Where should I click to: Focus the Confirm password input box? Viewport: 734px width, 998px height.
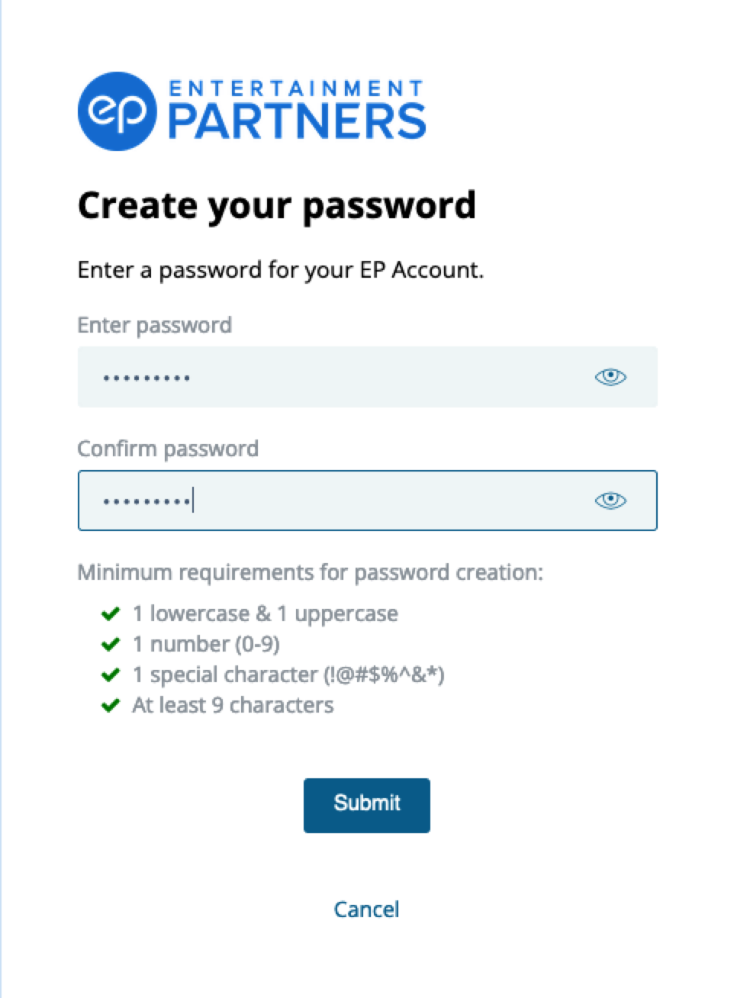[x=367, y=501]
